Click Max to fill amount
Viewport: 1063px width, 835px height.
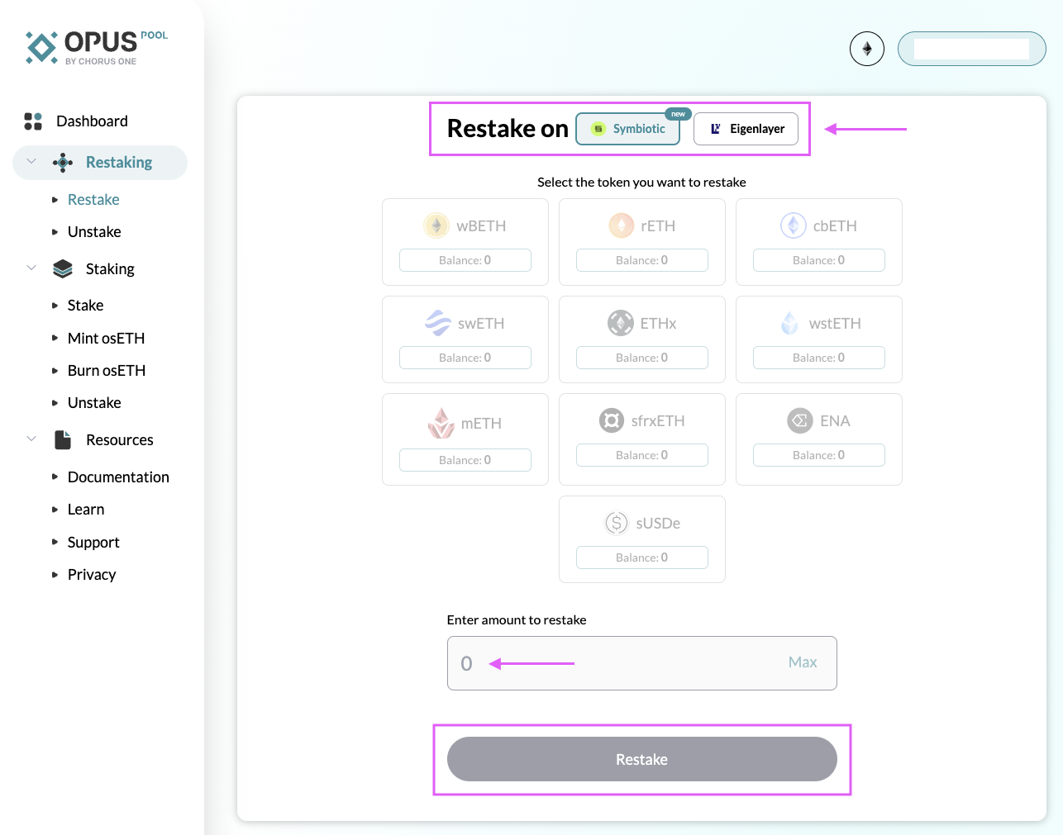click(x=802, y=662)
